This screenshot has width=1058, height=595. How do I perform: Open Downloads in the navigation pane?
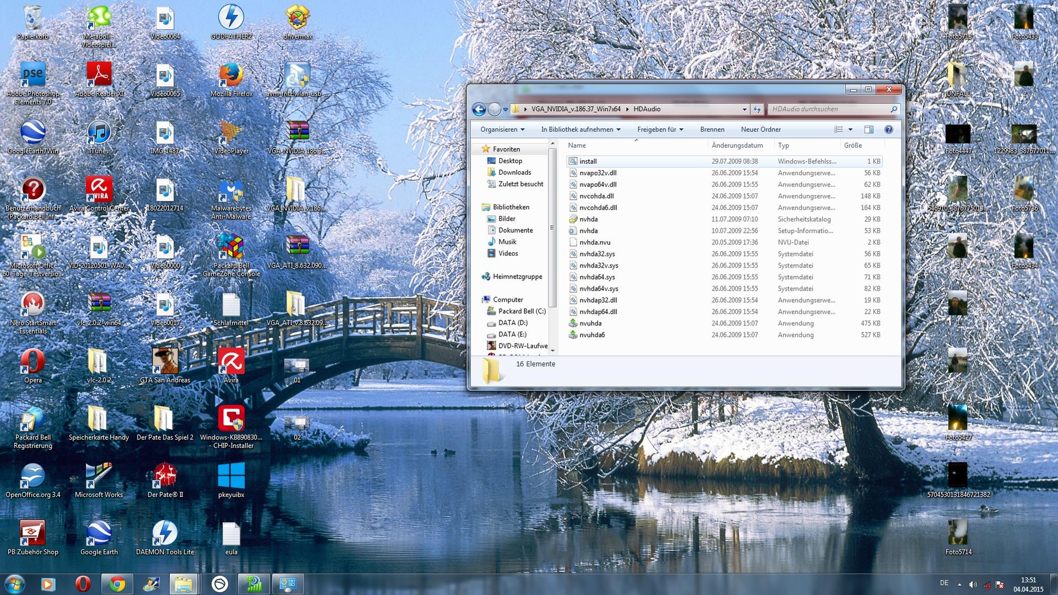click(x=514, y=173)
